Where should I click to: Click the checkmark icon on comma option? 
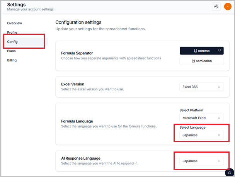coord(219,50)
